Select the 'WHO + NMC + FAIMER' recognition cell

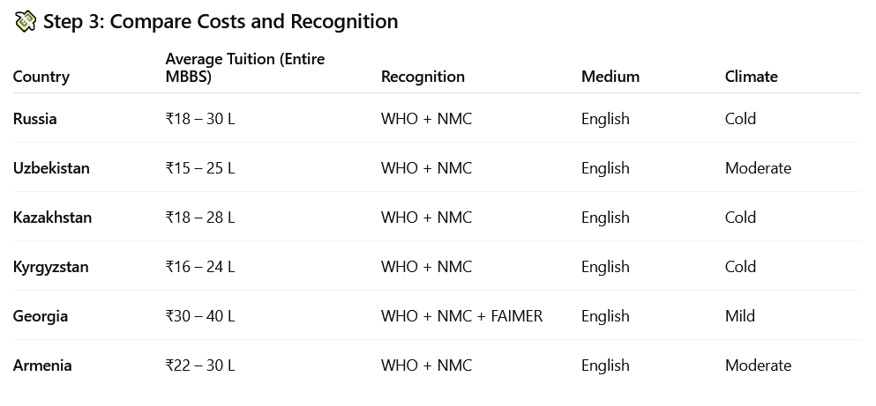click(x=461, y=316)
